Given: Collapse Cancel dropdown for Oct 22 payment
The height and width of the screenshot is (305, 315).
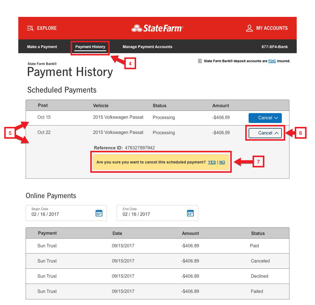Looking at the screenshot, I should [x=265, y=133].
